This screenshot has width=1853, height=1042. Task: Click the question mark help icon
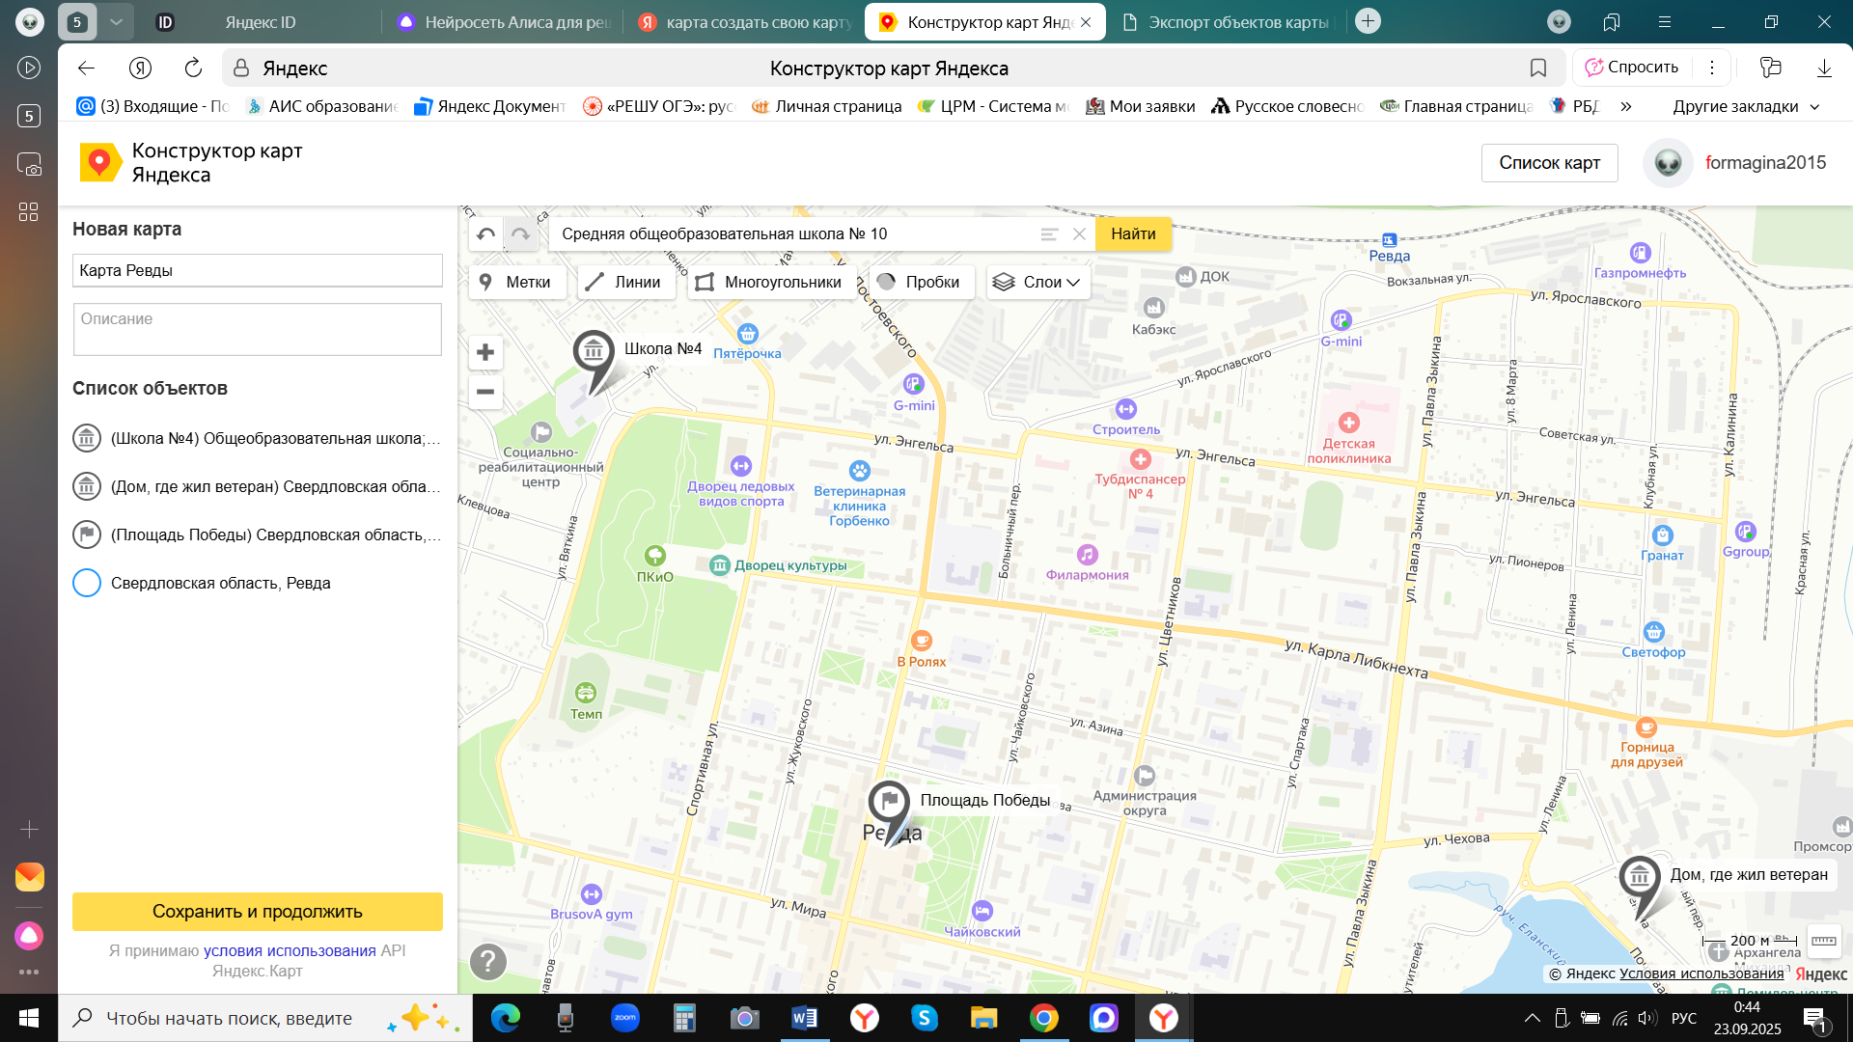(x=488, y=961)
